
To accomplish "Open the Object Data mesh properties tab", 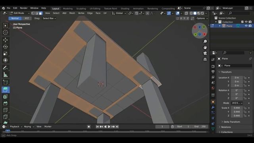I will pos(213,129).
